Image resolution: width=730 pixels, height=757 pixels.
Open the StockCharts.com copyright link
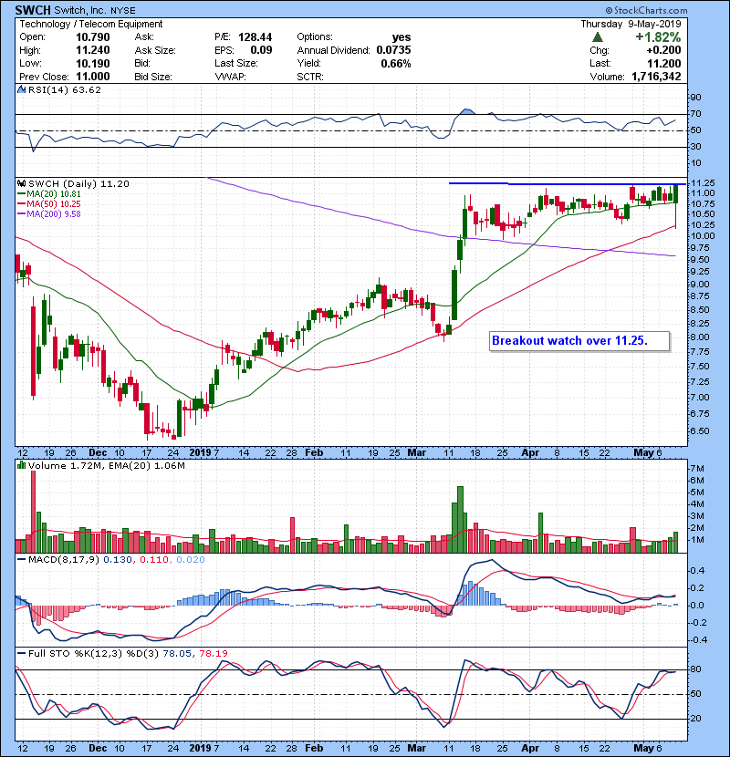click(x=646, y=10)
